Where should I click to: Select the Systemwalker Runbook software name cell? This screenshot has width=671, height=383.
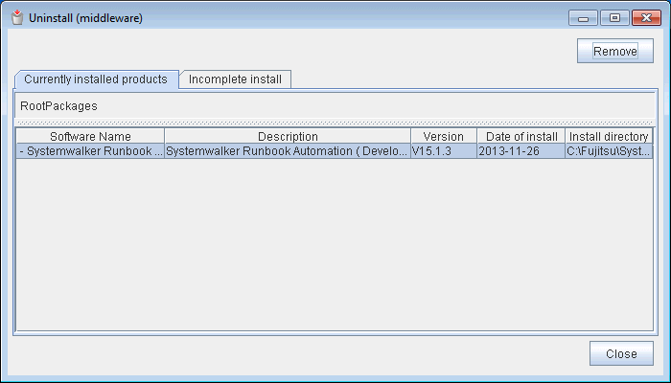(90, 151)
